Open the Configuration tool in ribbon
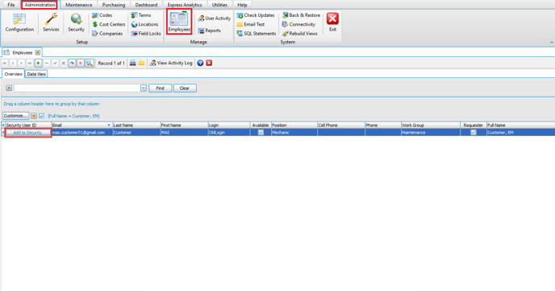Image resolution: width=555 pixels, height=292 pixels. coord(19,23)
